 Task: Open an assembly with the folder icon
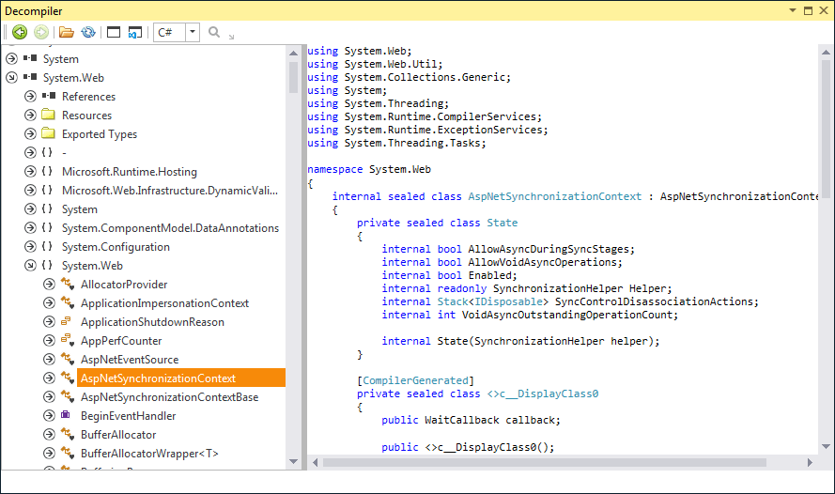point(67,32)
